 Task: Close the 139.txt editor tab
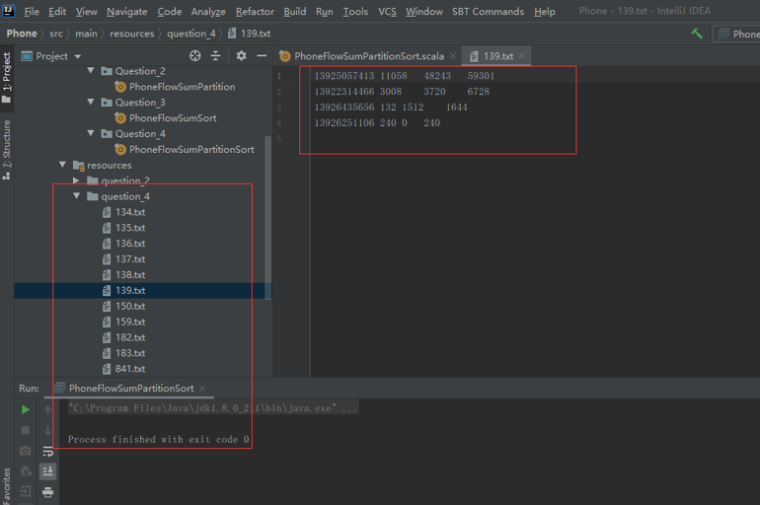point(522,56)
